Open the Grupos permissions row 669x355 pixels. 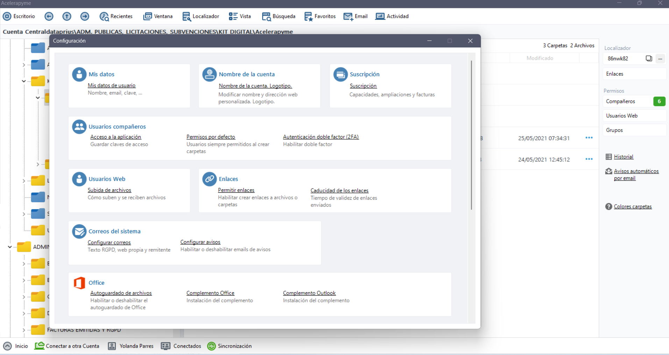click(634, 130)
